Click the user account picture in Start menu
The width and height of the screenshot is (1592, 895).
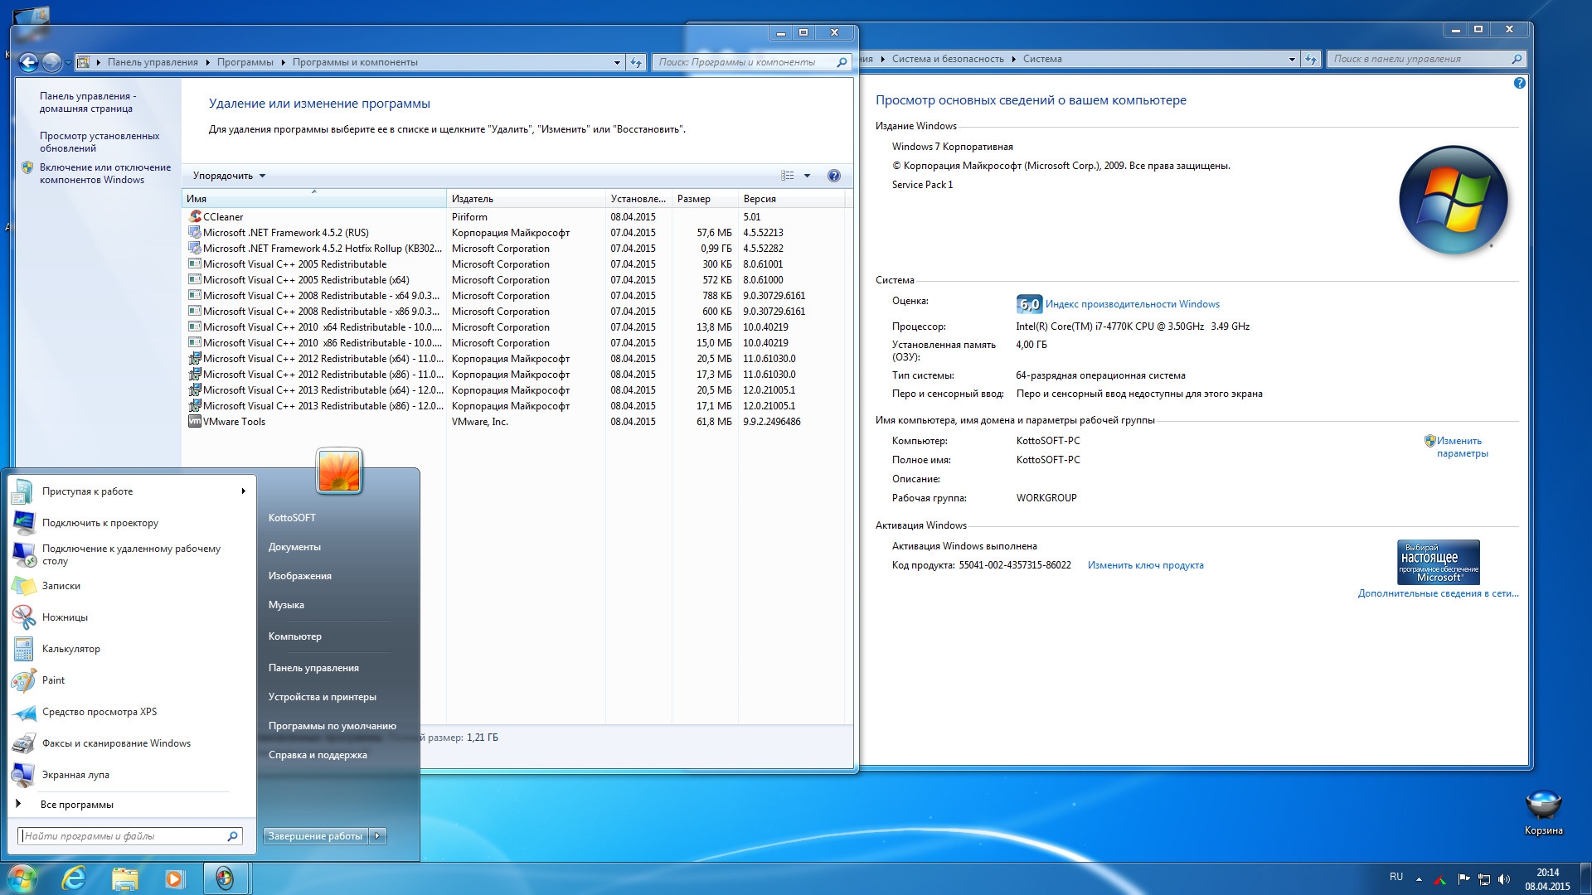339,471
